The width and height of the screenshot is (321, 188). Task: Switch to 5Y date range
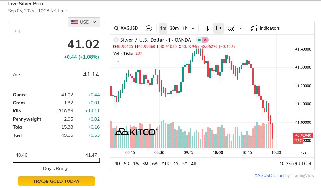185,164
